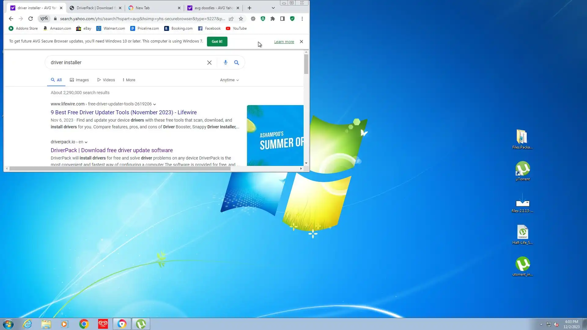
Task: Open Internet Explorer from taskbar
Action: click(x=28, y=324)
